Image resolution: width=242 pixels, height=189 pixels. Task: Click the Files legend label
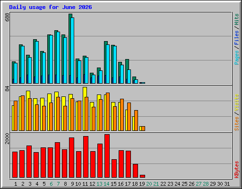(x=236, y=38)
